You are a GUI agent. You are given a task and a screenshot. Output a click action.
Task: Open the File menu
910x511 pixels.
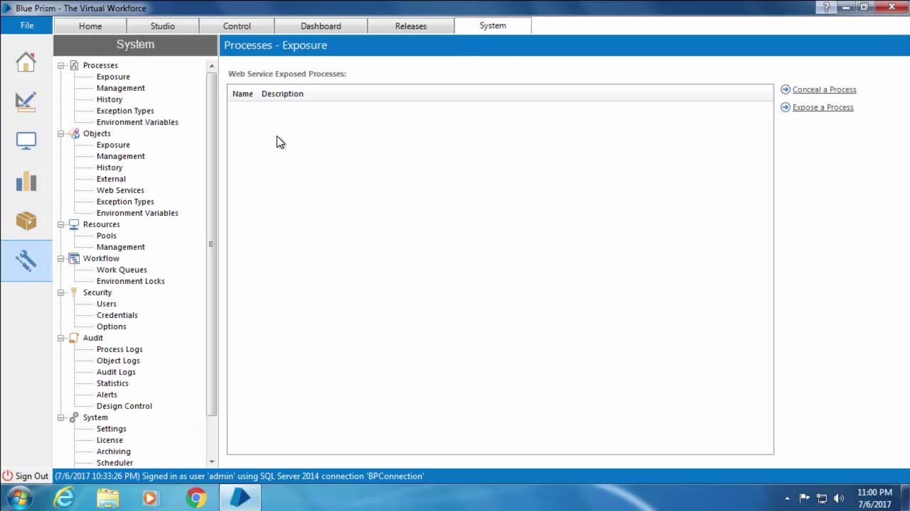point(26,26)
